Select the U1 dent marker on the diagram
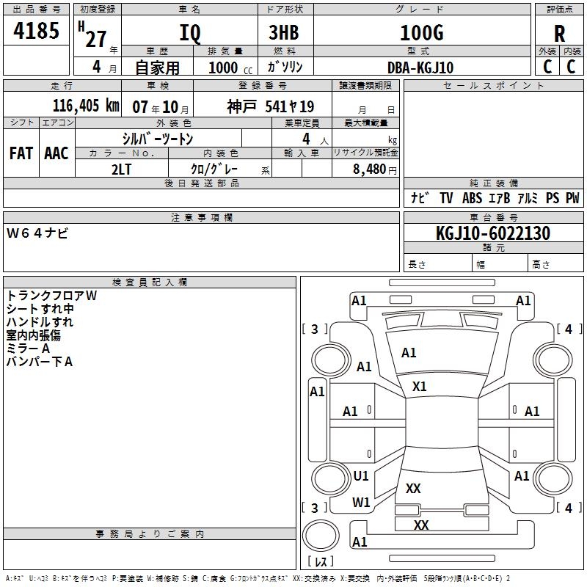This screenshot has width=587, height=587. tap(361, 476)
